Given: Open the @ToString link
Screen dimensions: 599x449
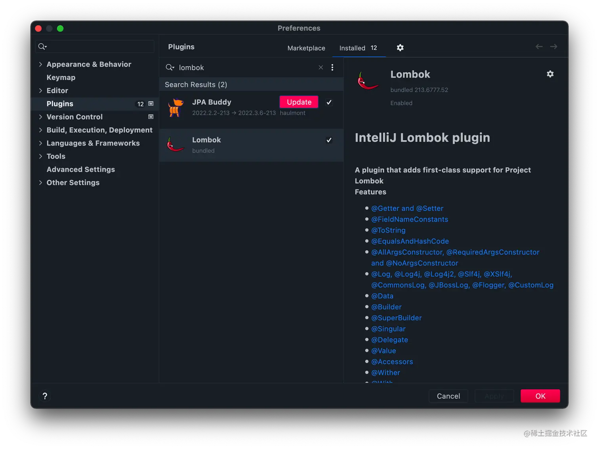Looking at the screenshot, I should click(388, 230).
